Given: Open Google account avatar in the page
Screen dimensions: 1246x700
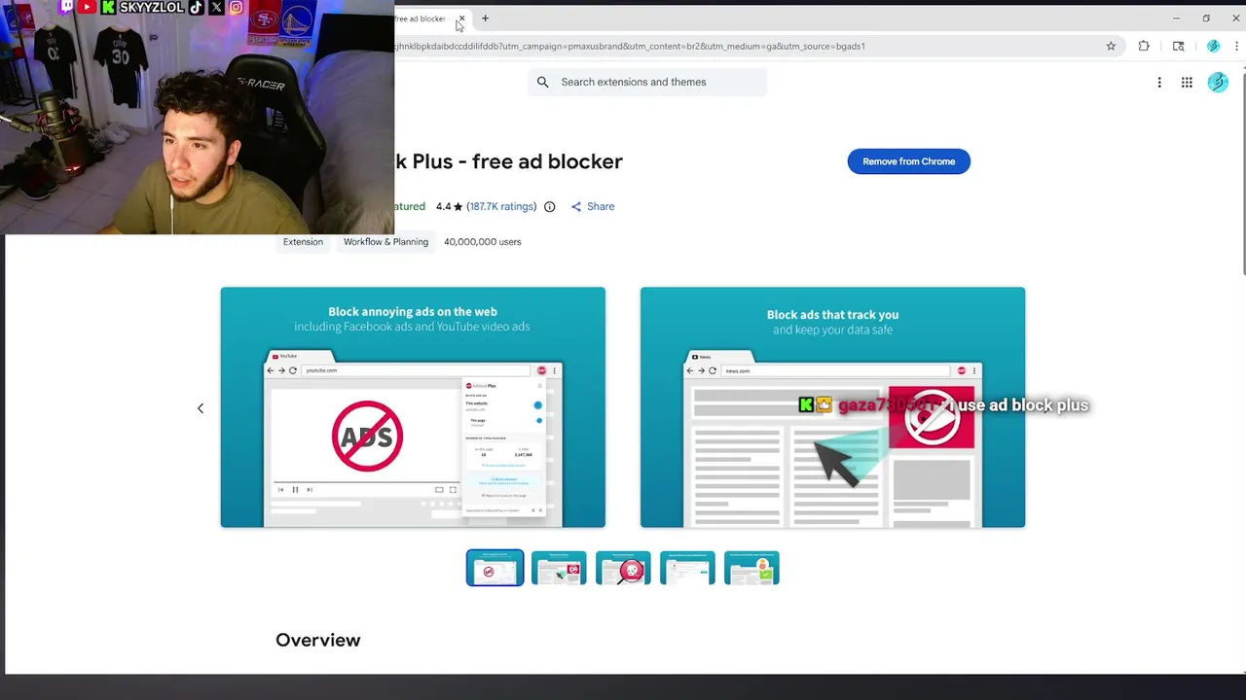Looking at the screenshot, I should click(1218, 83).
